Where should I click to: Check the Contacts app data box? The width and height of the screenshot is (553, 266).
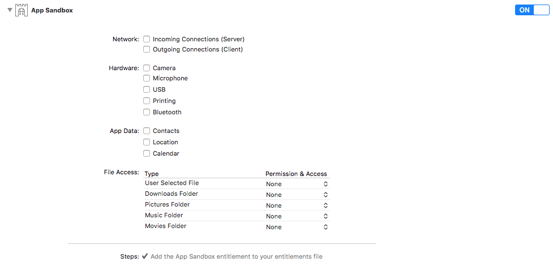click(147, 131)
